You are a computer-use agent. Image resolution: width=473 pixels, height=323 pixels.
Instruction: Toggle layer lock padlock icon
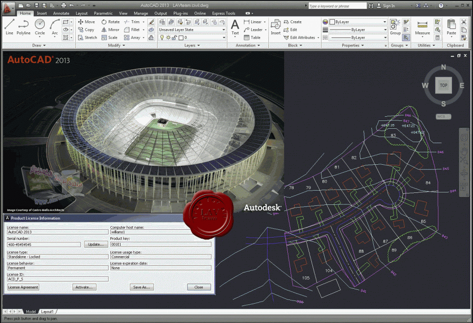pos(175,38)
